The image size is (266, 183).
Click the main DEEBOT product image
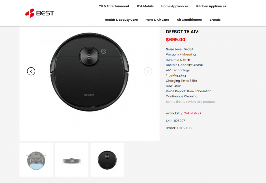pos(89,72)
